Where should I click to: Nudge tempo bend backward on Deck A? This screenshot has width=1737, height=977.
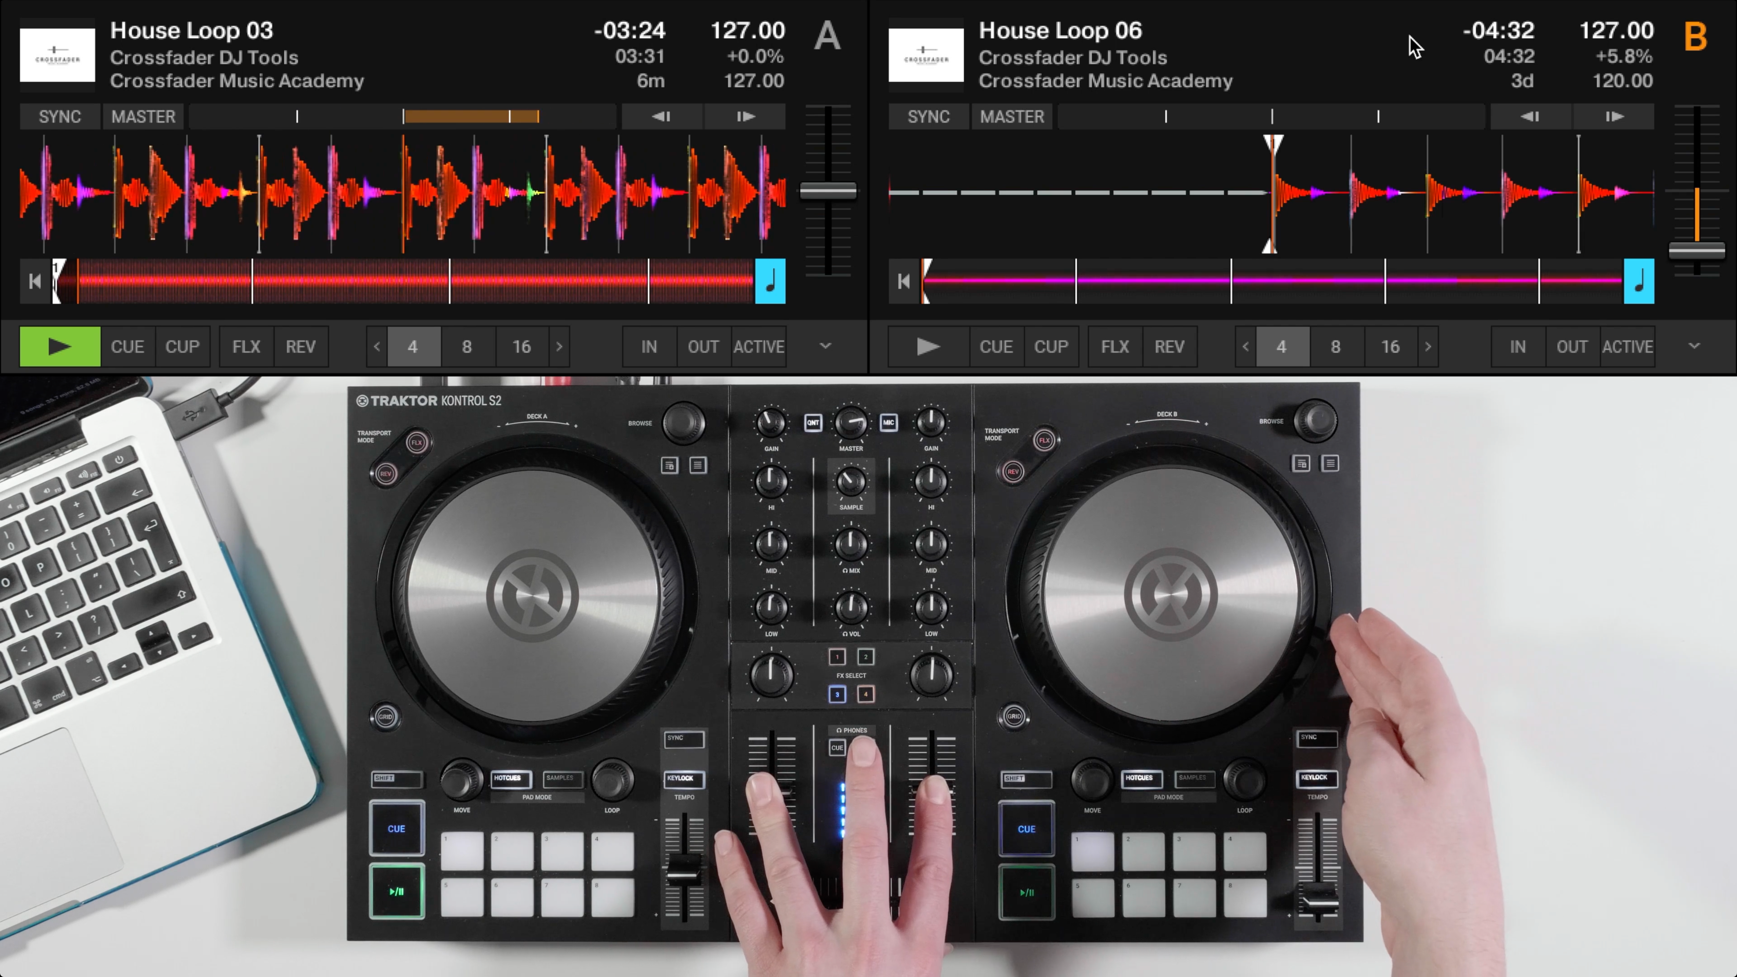click(662, 117)
